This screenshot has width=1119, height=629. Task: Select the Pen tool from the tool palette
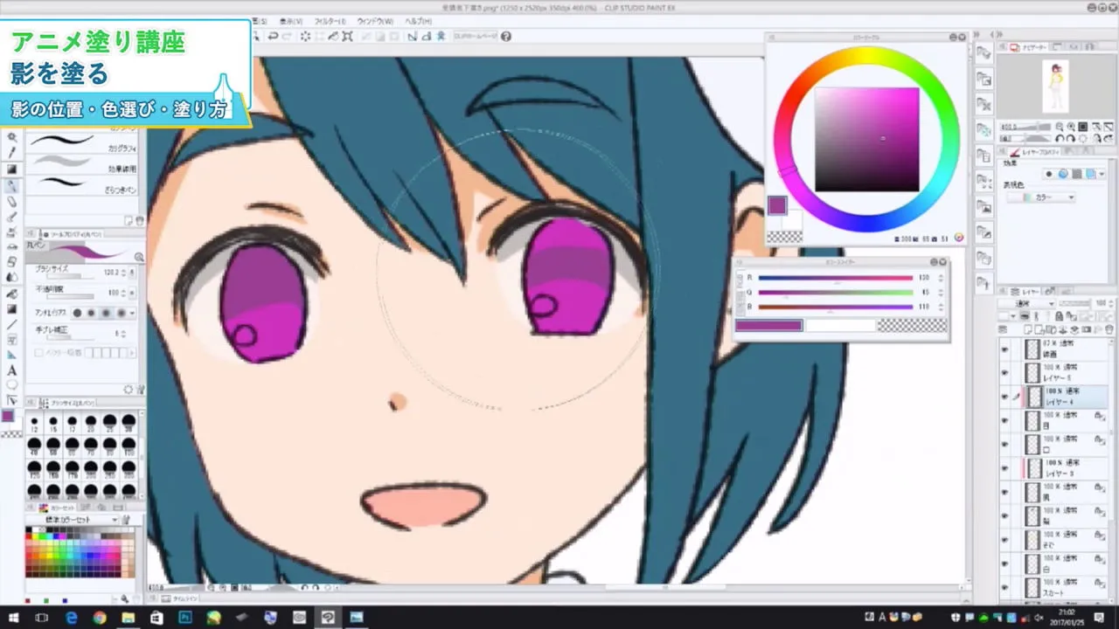tap(11, 185)
